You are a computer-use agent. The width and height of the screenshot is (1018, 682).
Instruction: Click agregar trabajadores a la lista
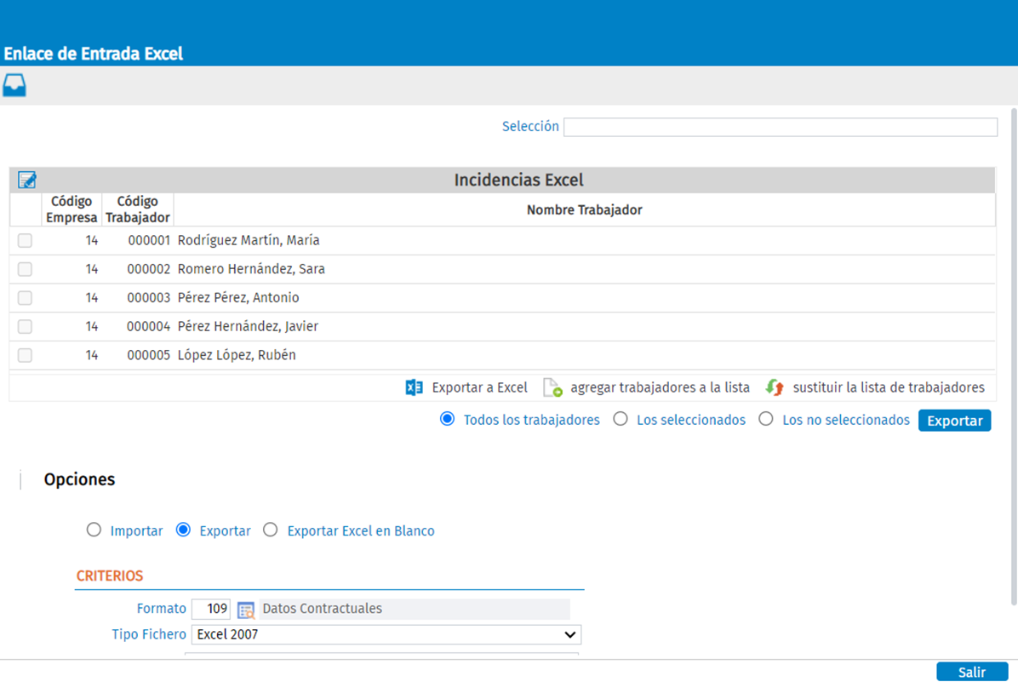point(660,387)
